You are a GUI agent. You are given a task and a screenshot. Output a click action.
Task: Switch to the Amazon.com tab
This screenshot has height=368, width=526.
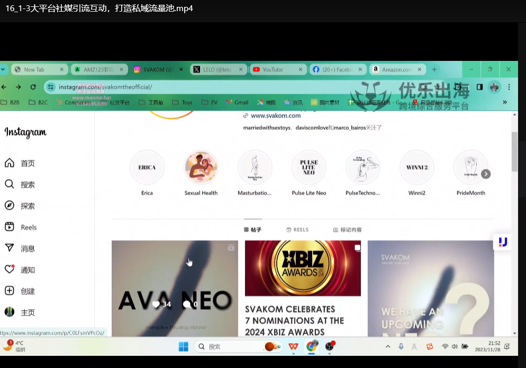[397, 69]
